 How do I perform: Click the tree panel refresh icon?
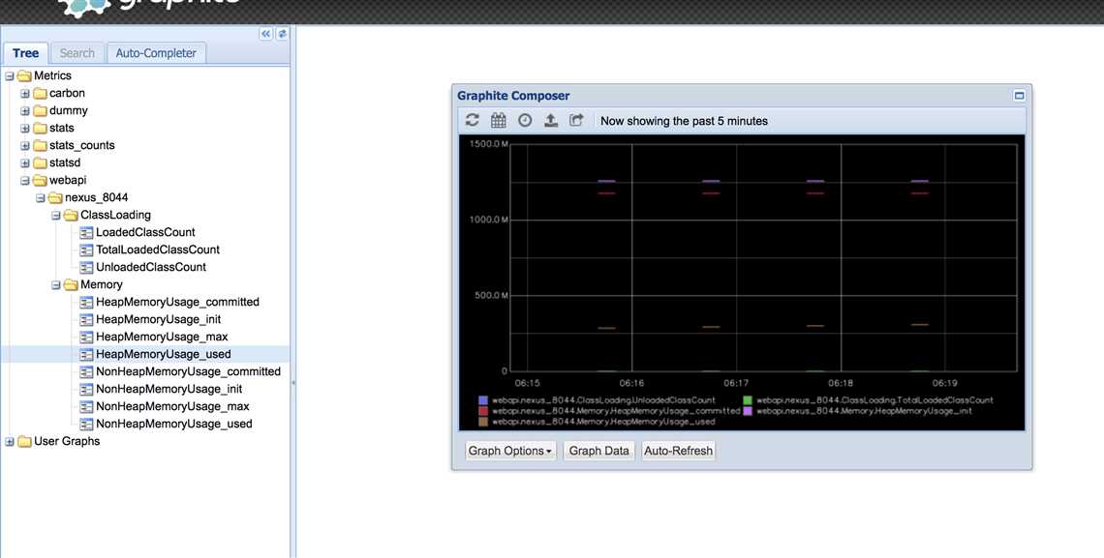coord(282,34)
